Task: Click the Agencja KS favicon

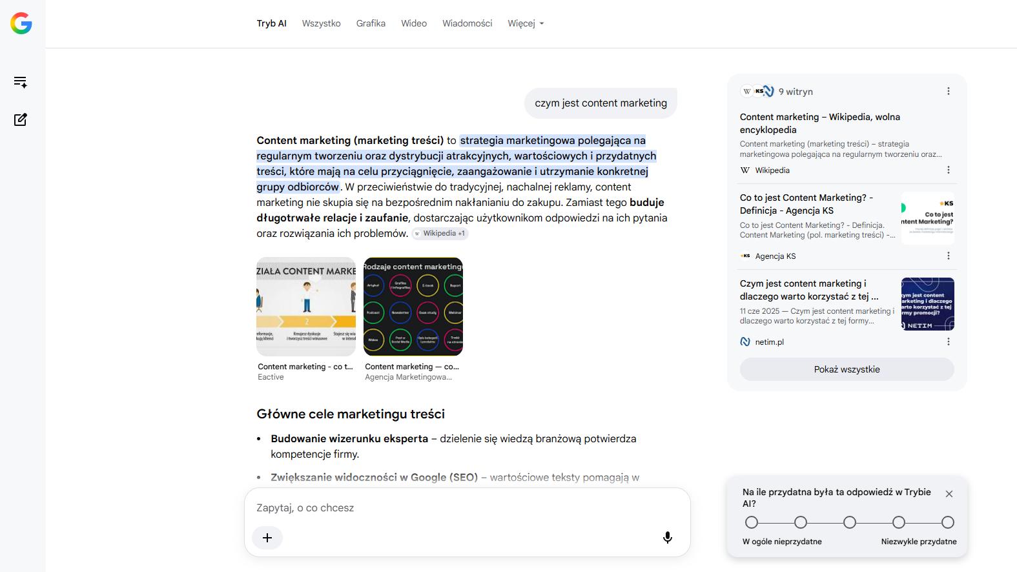Action: pos(745,256)
